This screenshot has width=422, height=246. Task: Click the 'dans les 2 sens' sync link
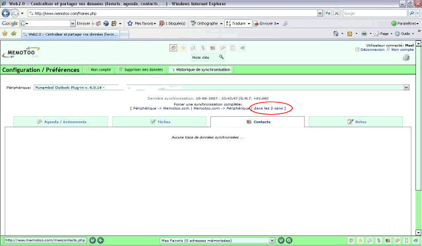point(268,108)
